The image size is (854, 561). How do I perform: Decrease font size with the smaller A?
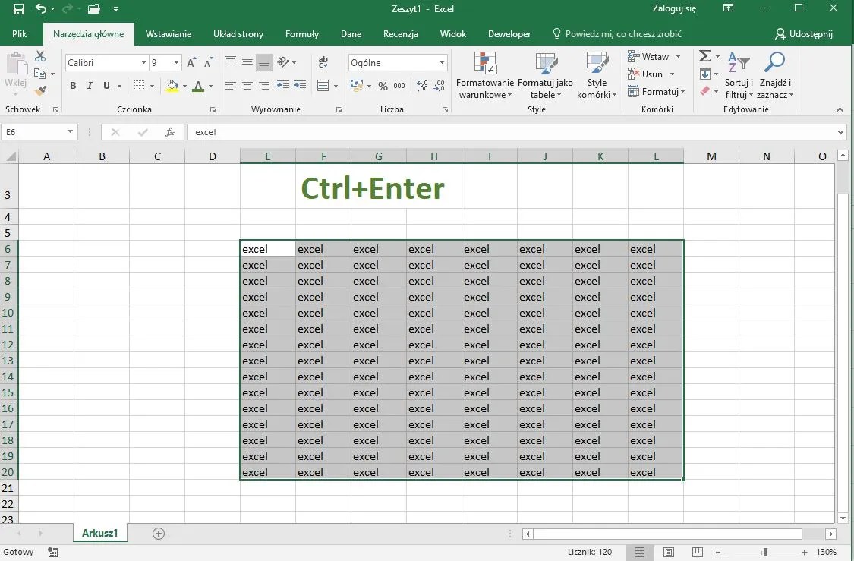(208, 63)
